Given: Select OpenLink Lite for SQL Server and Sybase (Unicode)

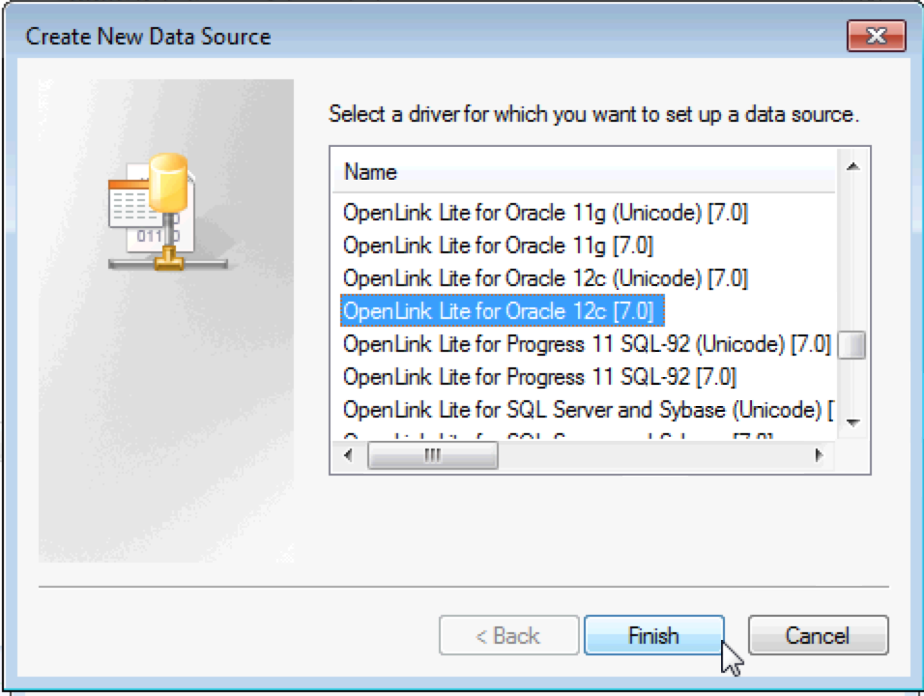Looking at the screenshot, I should (586, 410).
